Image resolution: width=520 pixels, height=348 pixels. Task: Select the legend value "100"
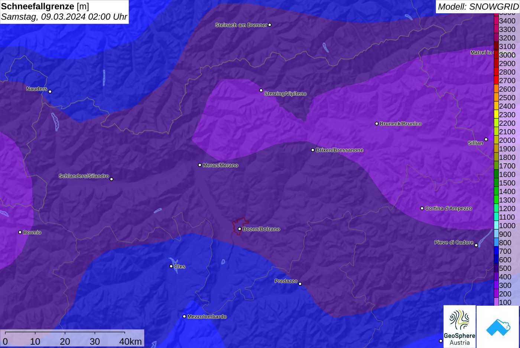click(x=505, y=302)
